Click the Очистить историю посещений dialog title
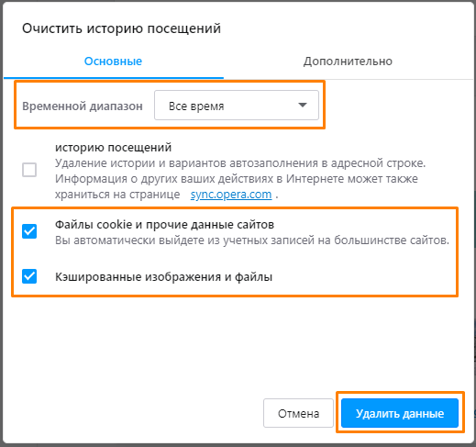Viewport: 476px width, 447px height. [x=121, y=28]
